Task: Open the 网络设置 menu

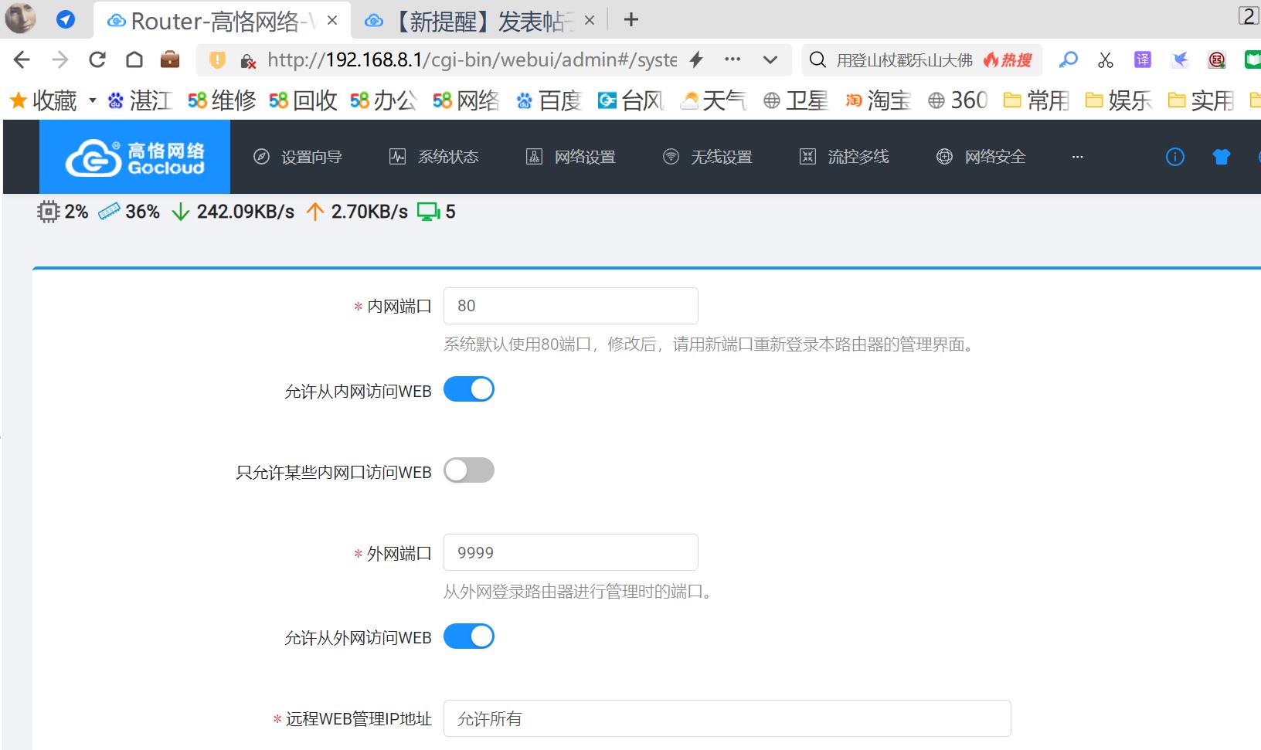Action: (x=571, y=157)
